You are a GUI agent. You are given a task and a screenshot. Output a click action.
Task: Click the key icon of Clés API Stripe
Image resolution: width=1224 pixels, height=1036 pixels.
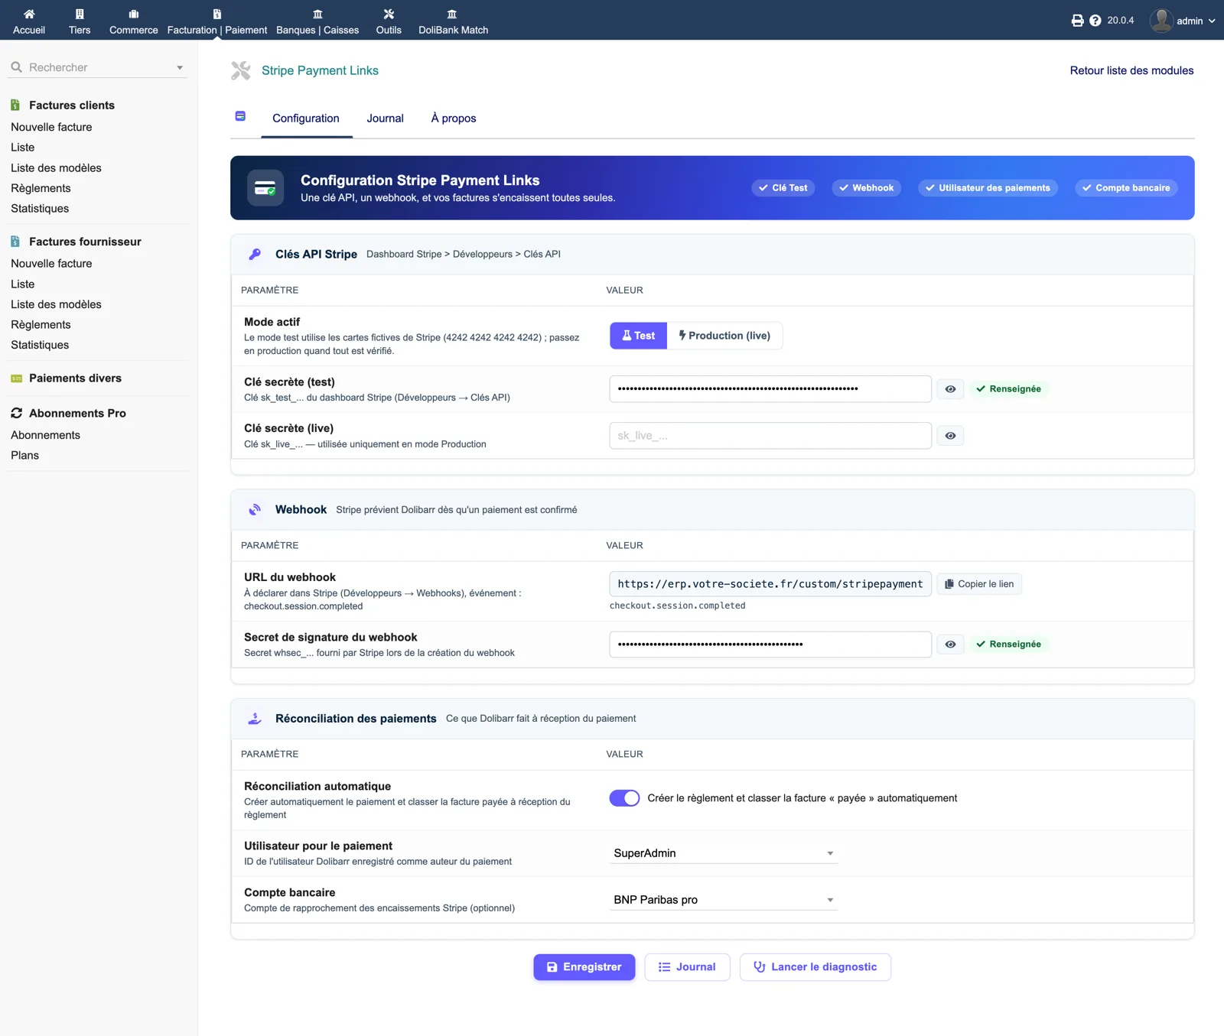coord(255,254)
